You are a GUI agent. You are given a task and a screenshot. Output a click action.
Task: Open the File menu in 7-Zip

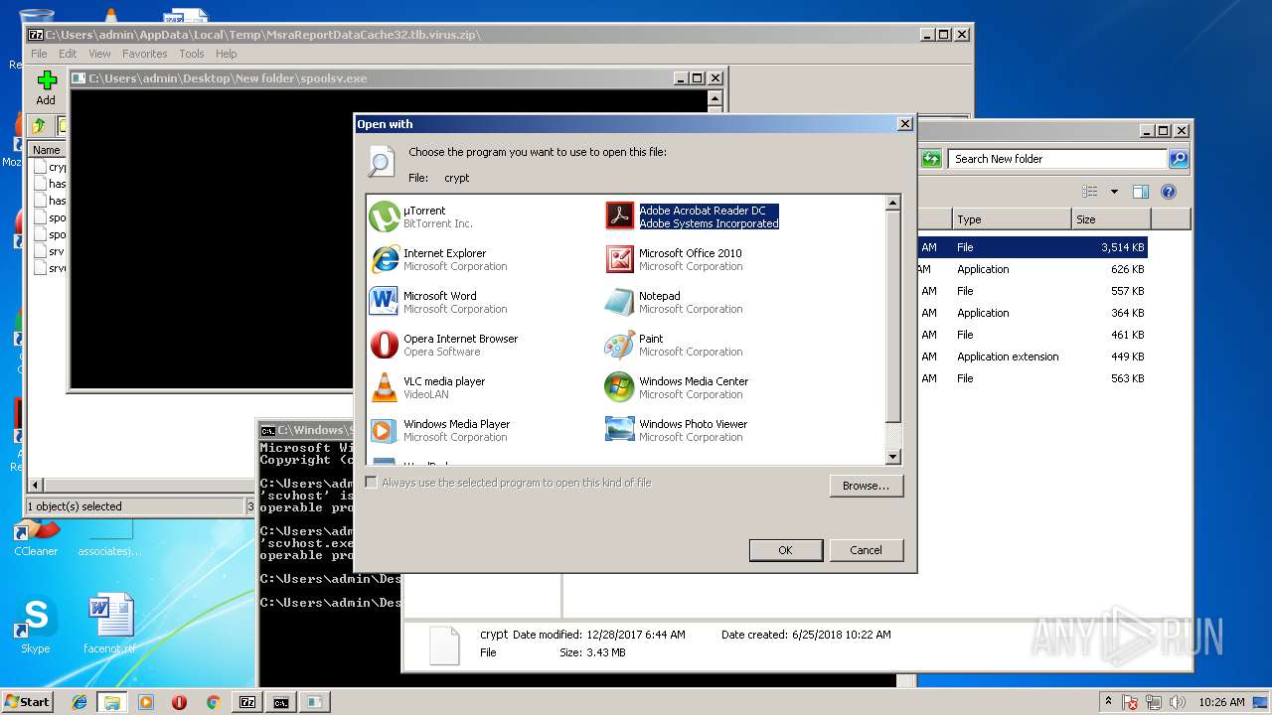click(39, 54)
